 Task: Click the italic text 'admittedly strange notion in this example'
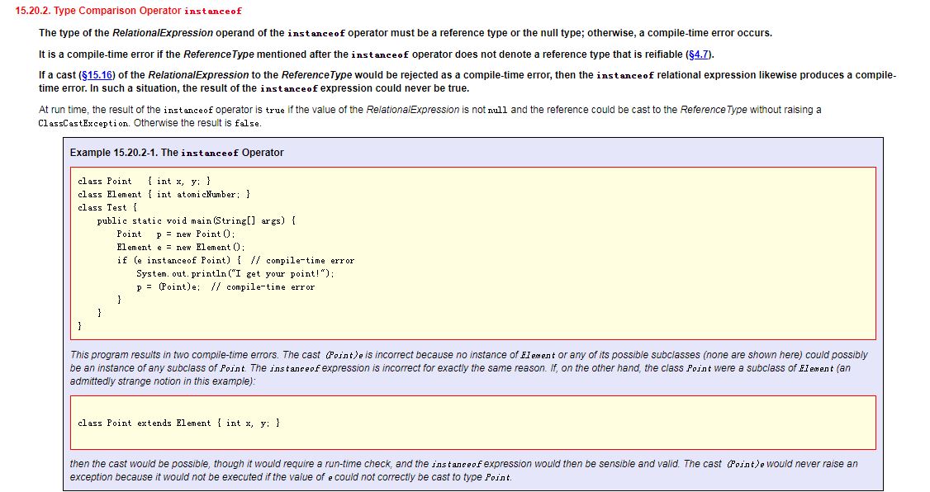[x=162, y=381]
